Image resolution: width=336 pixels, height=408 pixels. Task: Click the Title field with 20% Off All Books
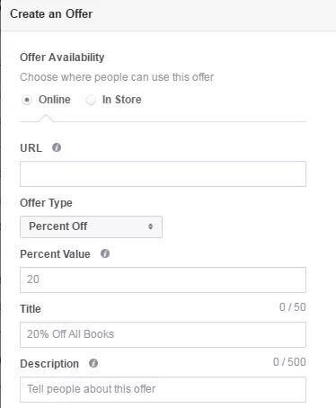point(163,334)
